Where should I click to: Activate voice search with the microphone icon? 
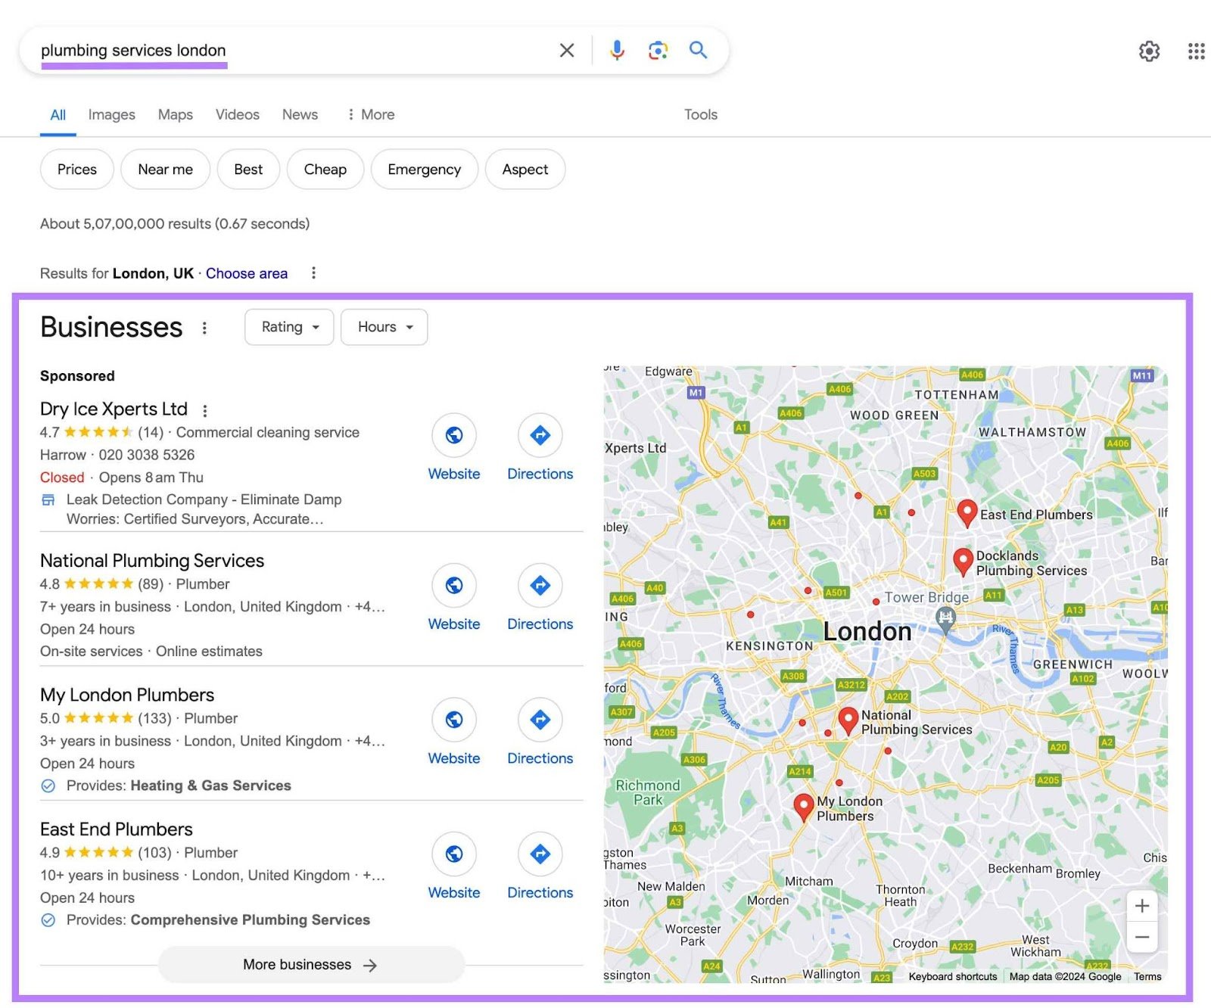pos(617,50)
